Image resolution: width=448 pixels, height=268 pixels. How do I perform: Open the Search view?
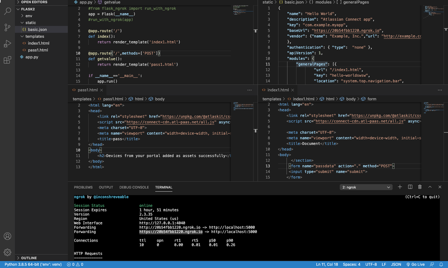click(7, 11)
